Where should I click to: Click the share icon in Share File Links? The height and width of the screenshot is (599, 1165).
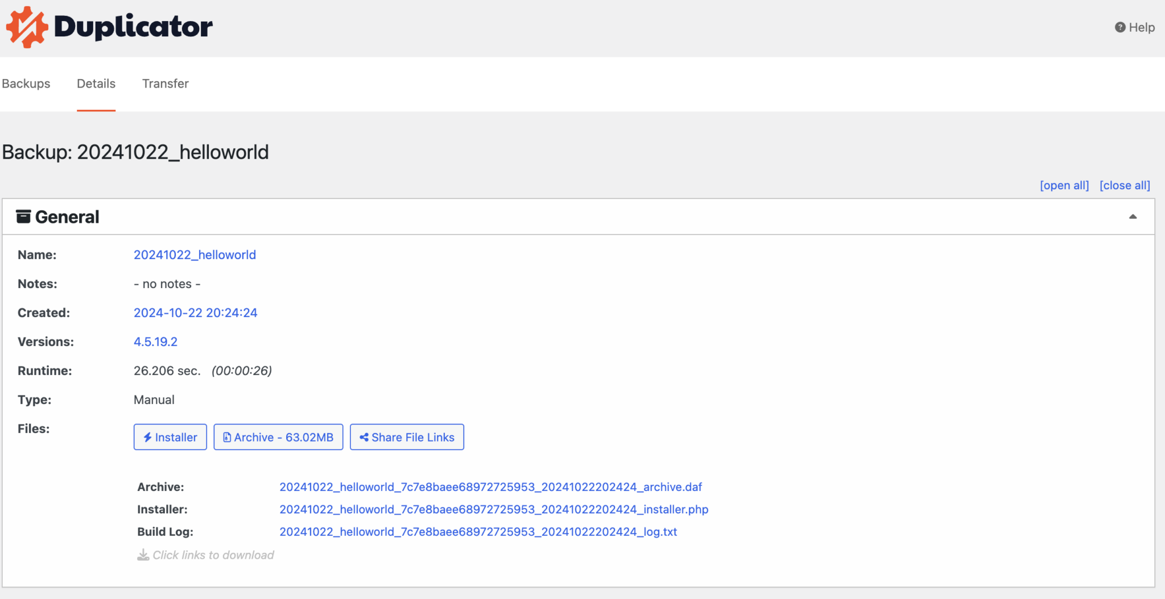(x=364, y=437)
